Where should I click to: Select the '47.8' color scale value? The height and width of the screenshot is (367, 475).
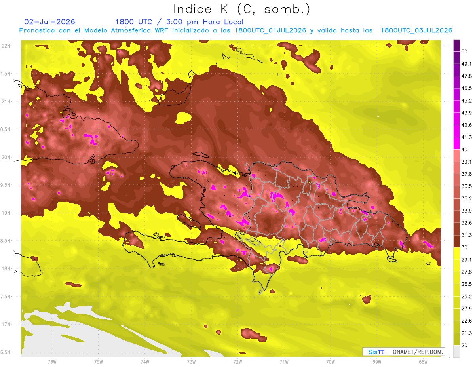click(x=467, y=76)
